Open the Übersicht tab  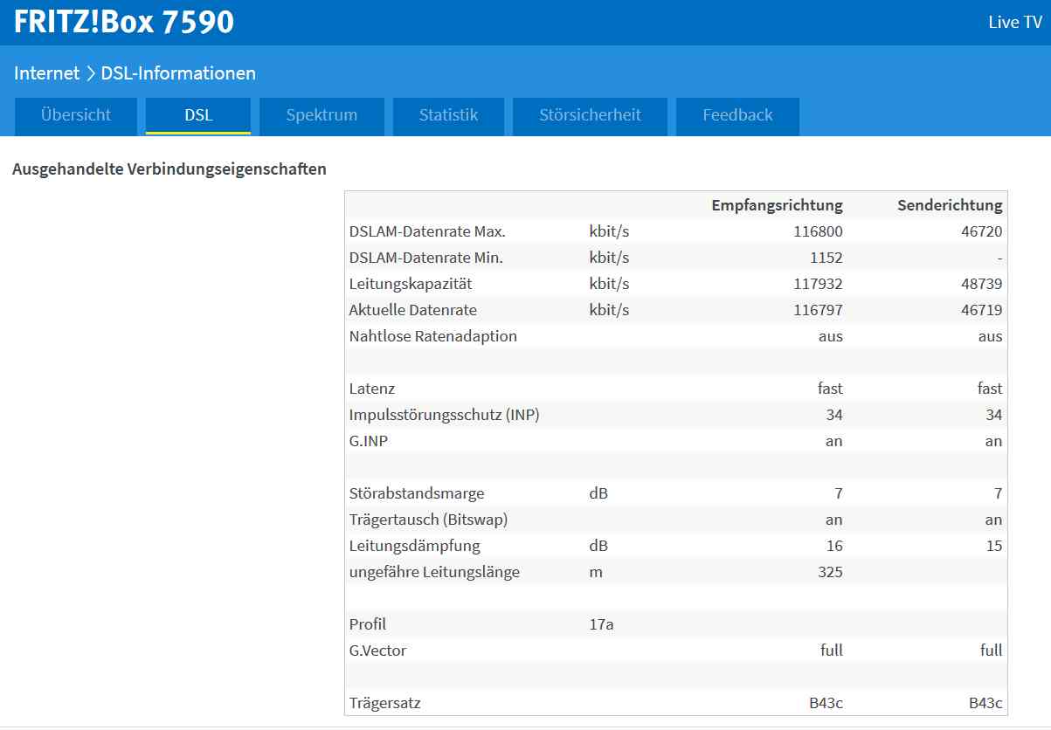(x=76, y=115)
